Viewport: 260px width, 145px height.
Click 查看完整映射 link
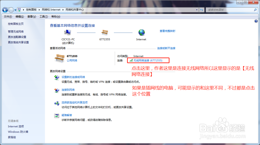pyautogui.click(x=167, y=31)
